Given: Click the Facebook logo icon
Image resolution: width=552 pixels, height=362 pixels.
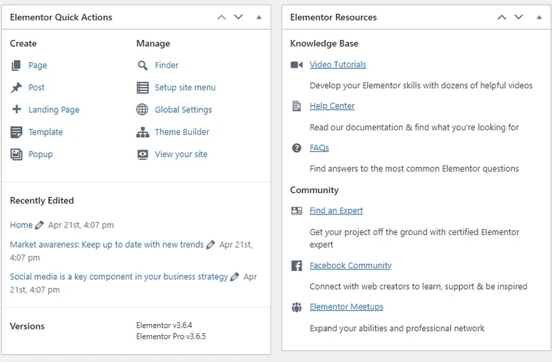Looking at the screenshot, I should pos(297,265).
